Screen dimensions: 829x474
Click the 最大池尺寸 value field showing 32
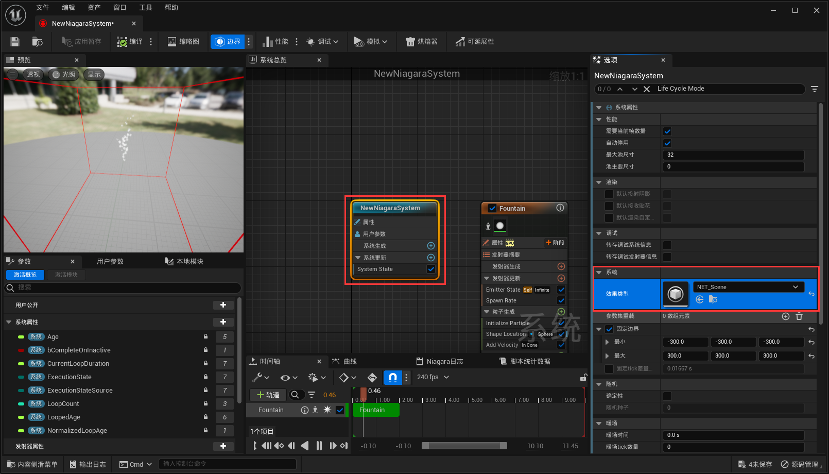tap(733, 155)
